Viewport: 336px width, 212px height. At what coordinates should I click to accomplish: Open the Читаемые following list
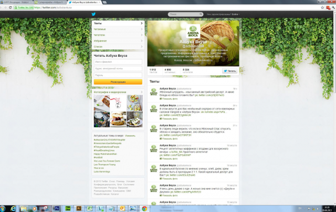point(118,29)
